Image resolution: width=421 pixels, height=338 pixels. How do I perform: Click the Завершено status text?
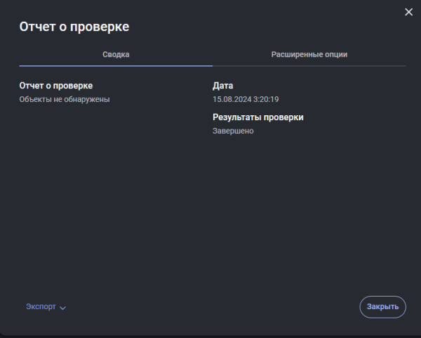coord(233,131)
